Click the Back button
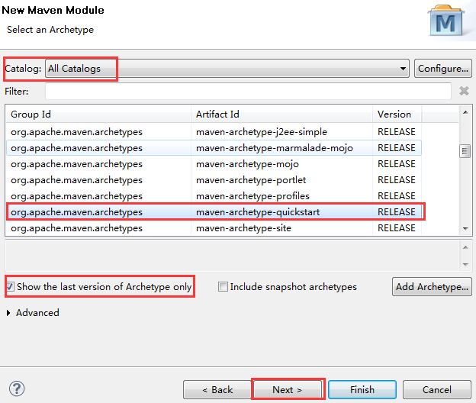Image resolution: width=476 pixels, height=403 pixels. [x=217, y=389]
